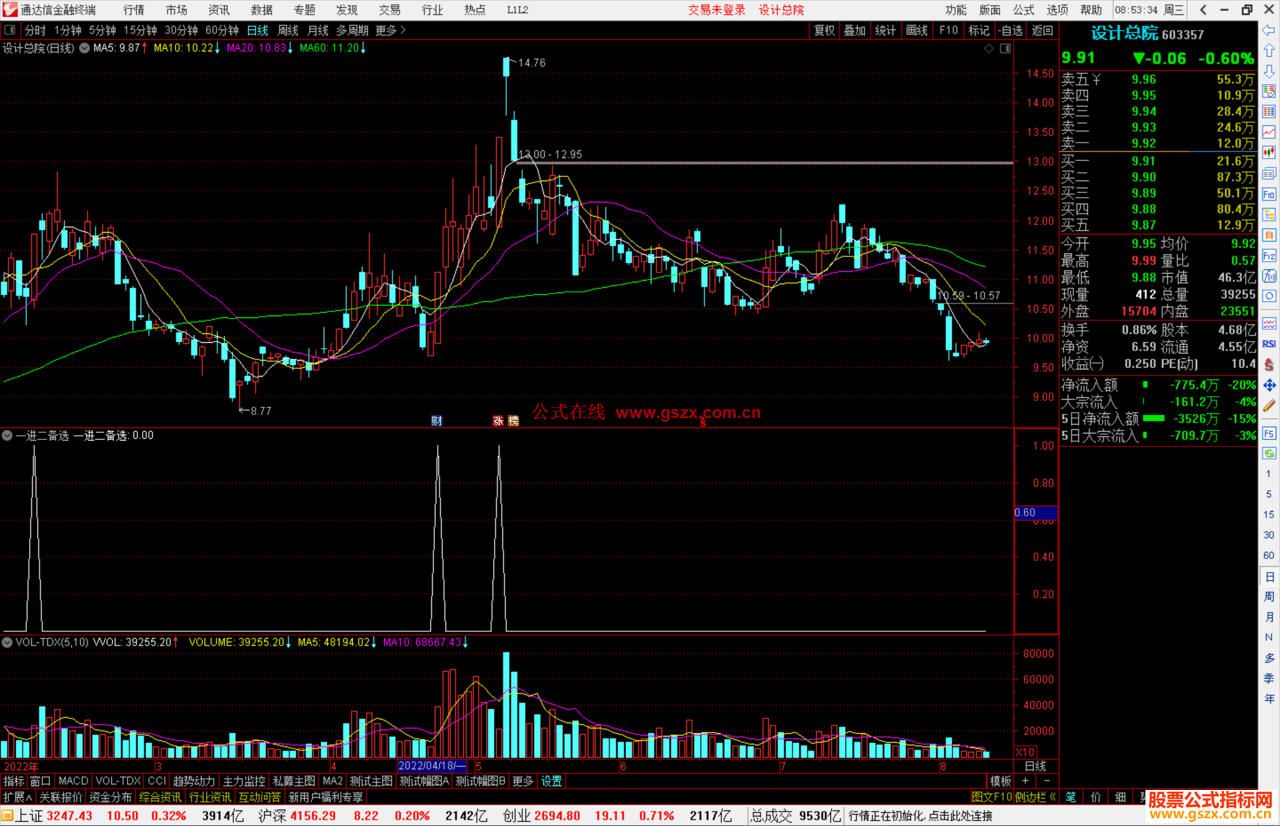Click the 交易未登录 login link
1280x826 pixels.
pyautogui.click(x=716, y=10)
